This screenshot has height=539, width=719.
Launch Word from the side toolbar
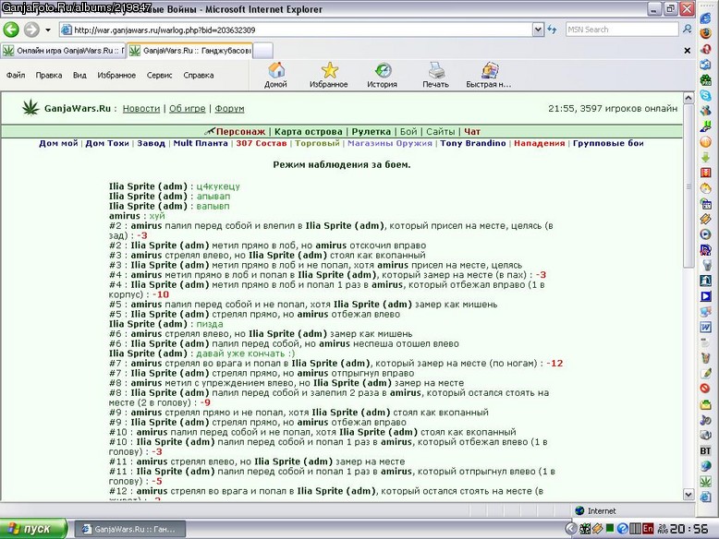(706, 327)
